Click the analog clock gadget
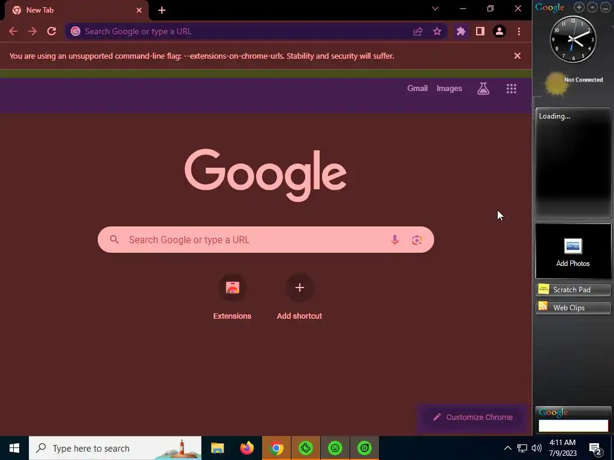Image resolution: width=614 pixels, height=460 pixels. click(573, 39)
